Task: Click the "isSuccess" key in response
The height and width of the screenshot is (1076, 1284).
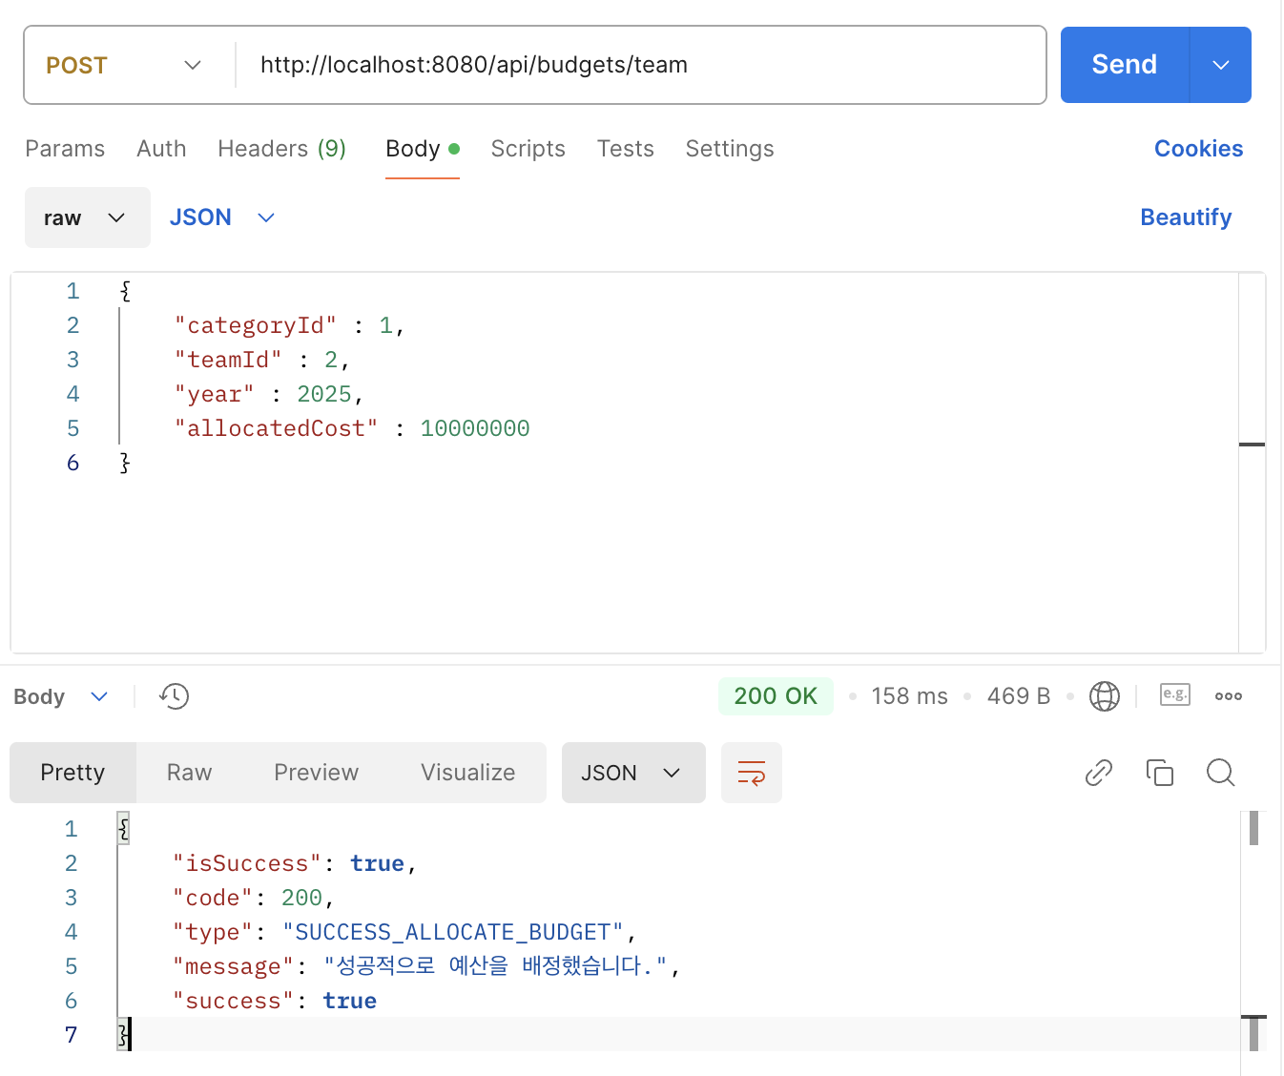Action: [247, 863]
